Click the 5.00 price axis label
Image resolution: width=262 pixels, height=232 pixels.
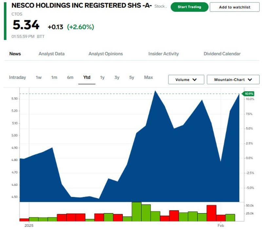pos(14,135)
